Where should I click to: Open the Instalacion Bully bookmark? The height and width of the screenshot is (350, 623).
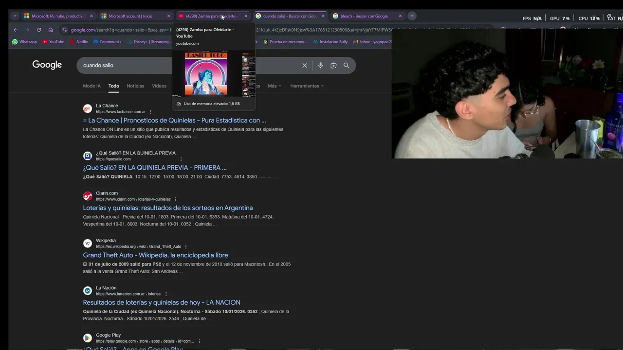tap(330, 42)
